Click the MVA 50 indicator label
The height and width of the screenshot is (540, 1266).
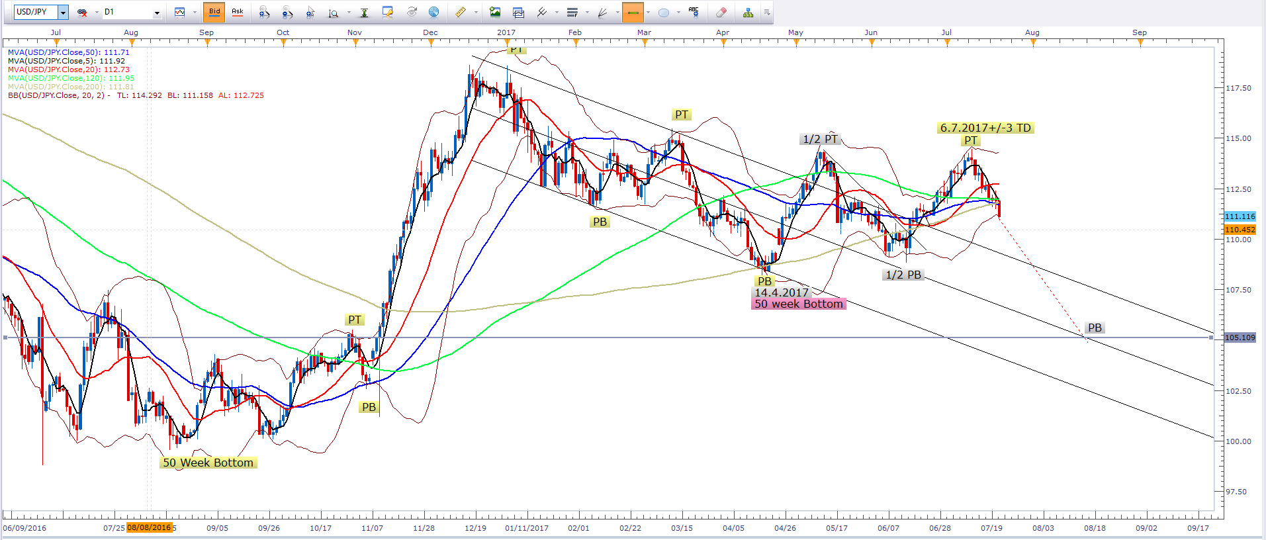click(69, 52)
